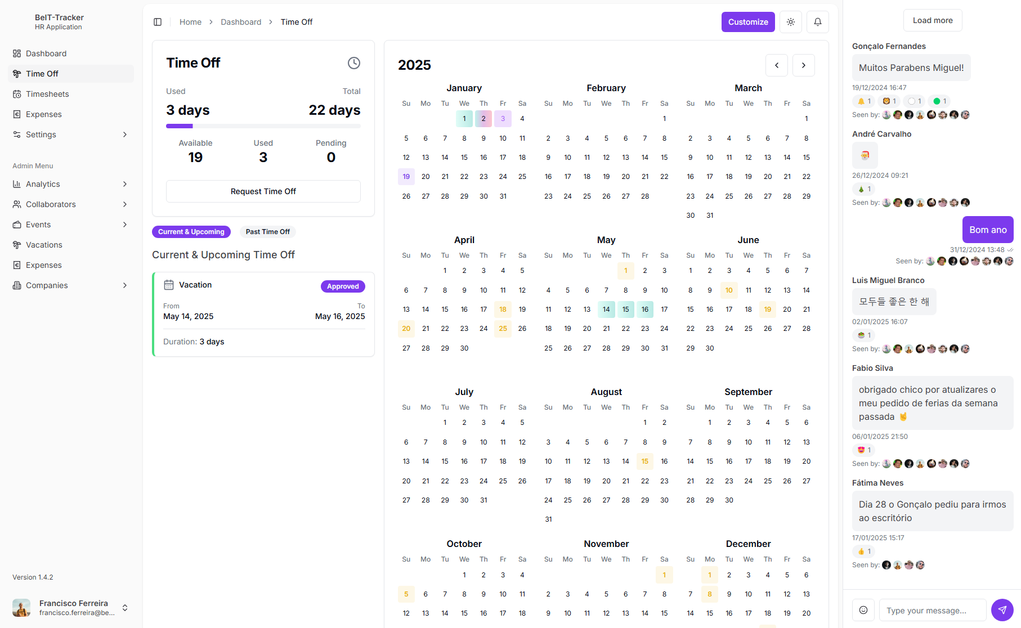The height and width of the screenshot is (628, 1021).
Task: Expand the Events submenu chevron
Action: pos(125,225)
